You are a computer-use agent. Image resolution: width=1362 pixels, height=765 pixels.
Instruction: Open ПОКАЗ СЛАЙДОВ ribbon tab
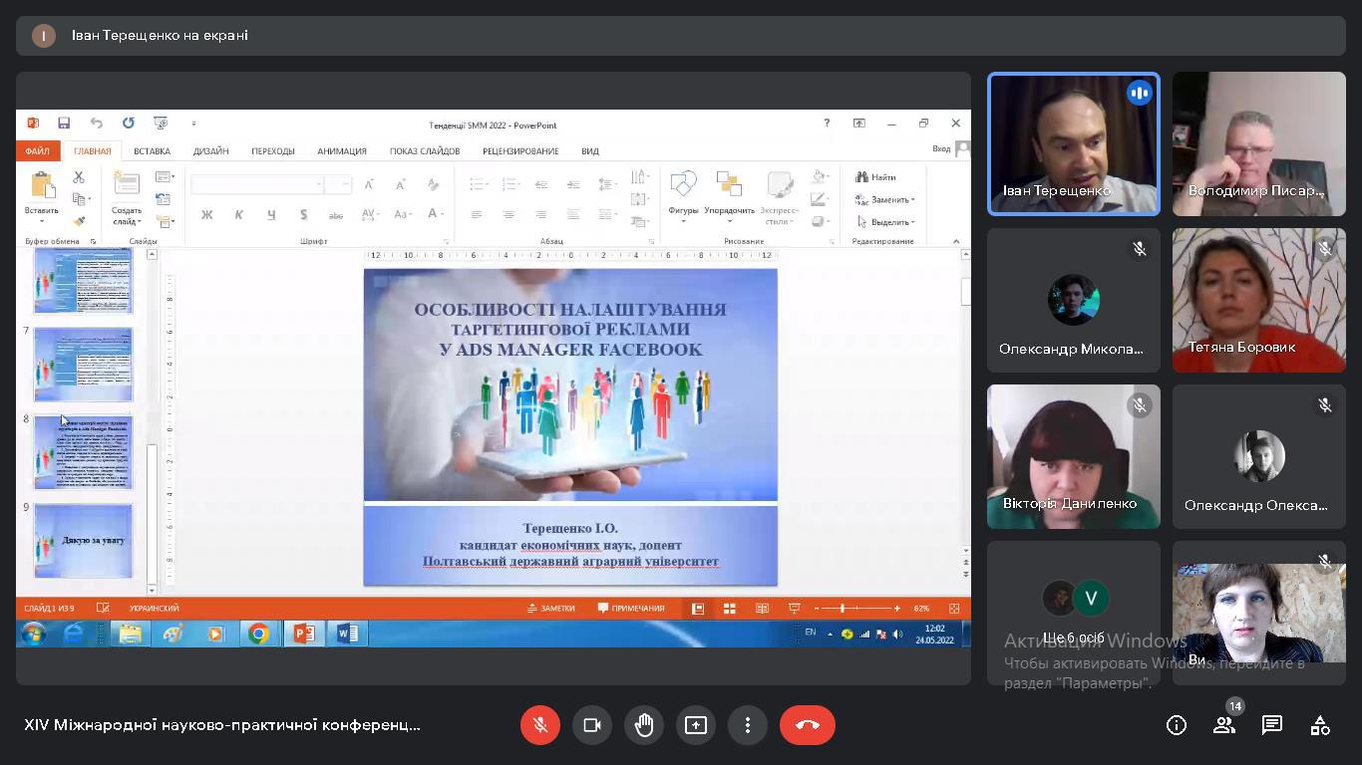[x=425, y=151]
